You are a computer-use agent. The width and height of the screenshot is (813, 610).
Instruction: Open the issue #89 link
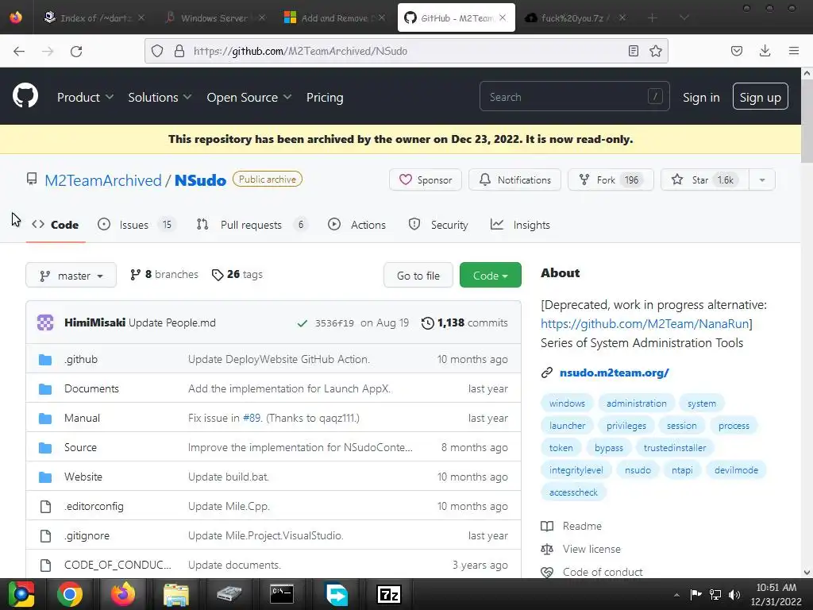[x=252, y=418]
